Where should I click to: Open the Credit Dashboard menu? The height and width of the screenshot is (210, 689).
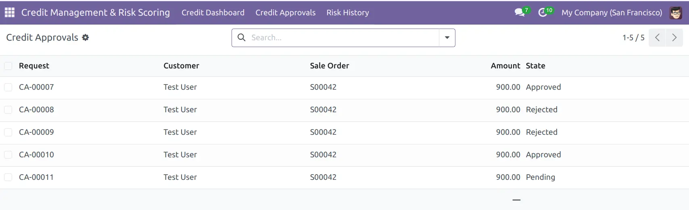213,12
